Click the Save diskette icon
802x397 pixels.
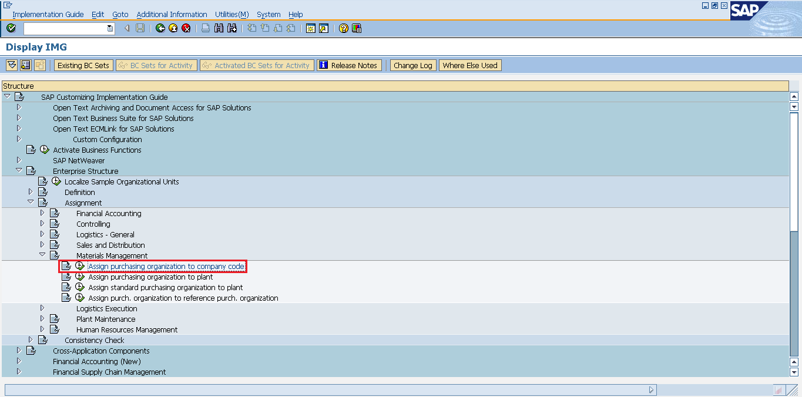140,28
